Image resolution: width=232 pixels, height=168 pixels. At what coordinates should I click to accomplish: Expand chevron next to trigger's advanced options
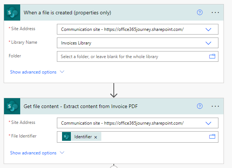pyautogui.click(x=62, y=72)
